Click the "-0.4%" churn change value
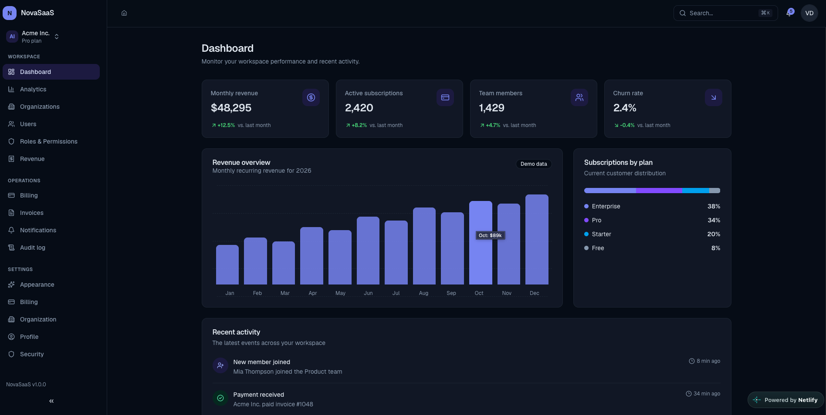Image resolution: width=826 pixels, height=415 pixels. point(627,125)
